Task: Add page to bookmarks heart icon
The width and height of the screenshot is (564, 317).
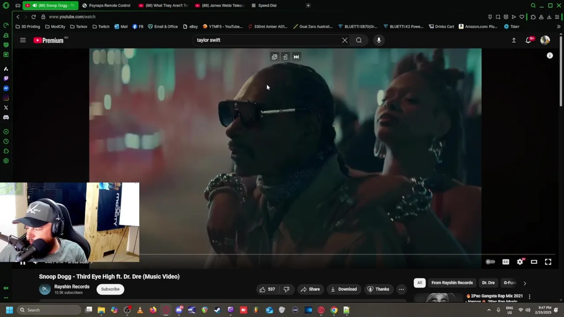Action: click(x=522, y=17)
